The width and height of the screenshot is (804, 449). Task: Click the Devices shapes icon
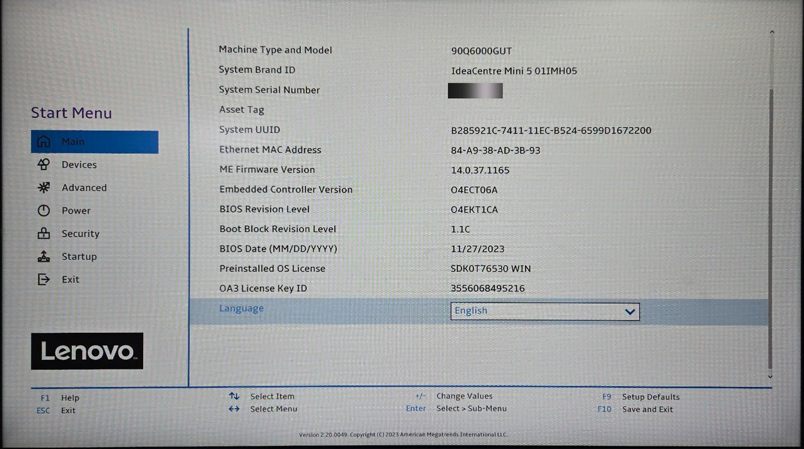(x=44, y=165)
